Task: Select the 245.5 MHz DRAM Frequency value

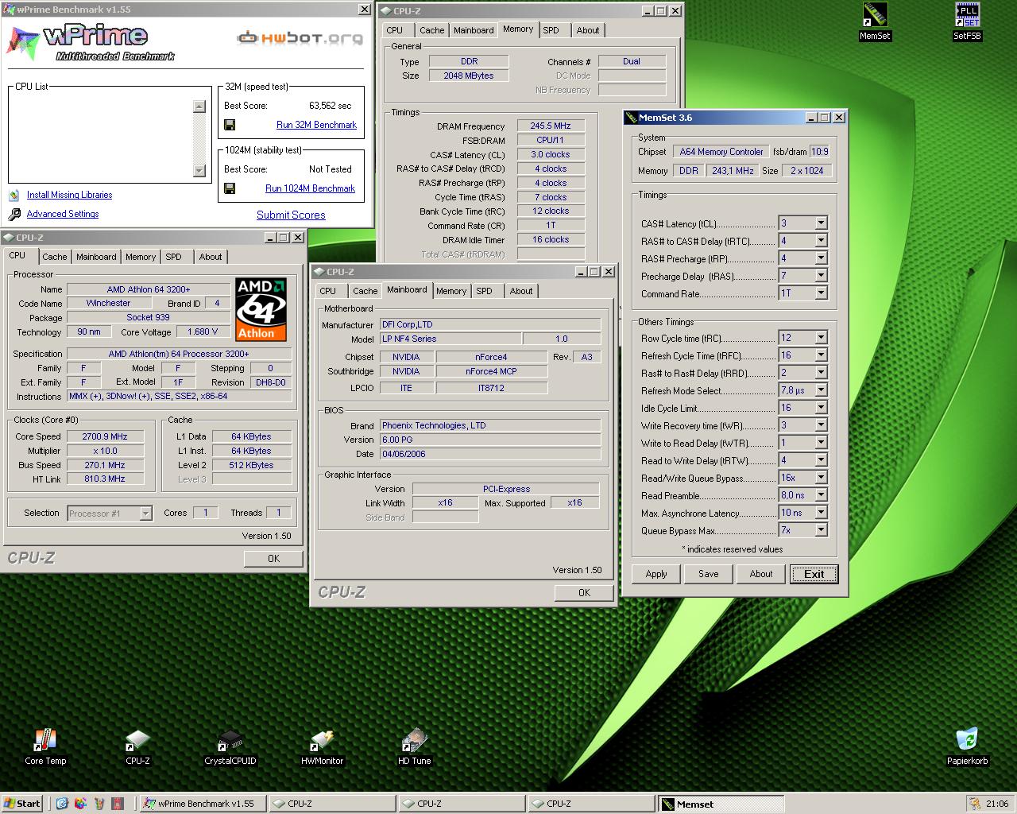Action: (x=551, y=126)
